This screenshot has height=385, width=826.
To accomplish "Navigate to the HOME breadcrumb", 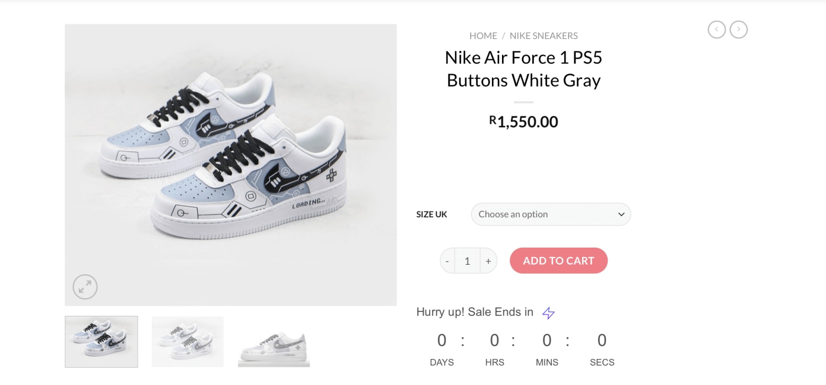I will [x=483, y=36].
